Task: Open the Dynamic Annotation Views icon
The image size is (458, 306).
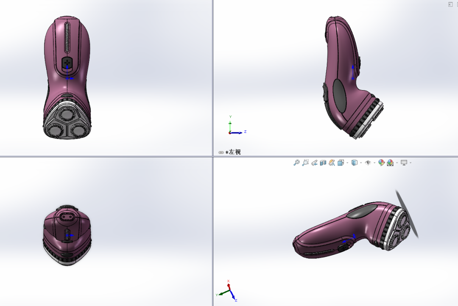Action: click(332, 163)
